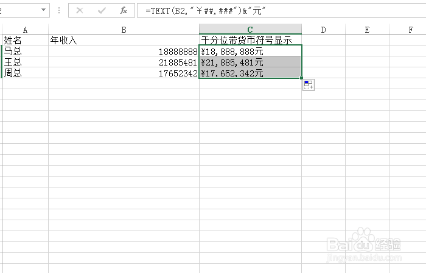Click the formula bar resize handle dots
Image resolution: width=426 pixels, height=273 pixels.
pos(59,10)
